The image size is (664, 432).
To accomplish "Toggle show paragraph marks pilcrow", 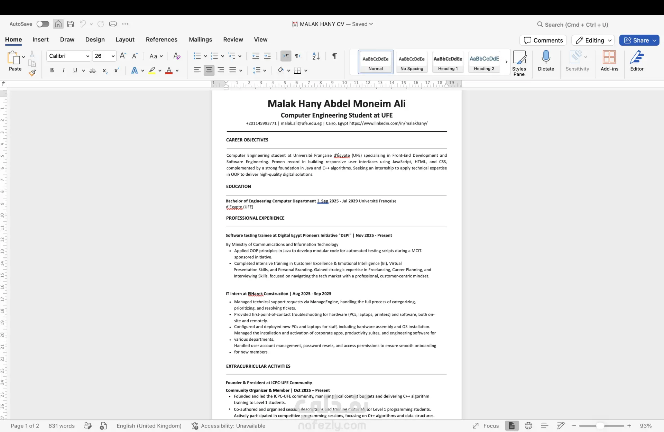I will [334, 56].
